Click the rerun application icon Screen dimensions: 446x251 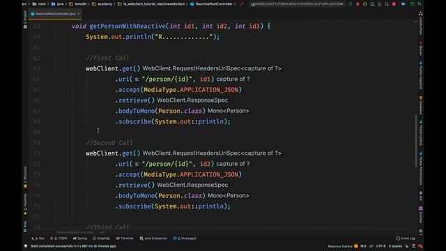[350, 4]
